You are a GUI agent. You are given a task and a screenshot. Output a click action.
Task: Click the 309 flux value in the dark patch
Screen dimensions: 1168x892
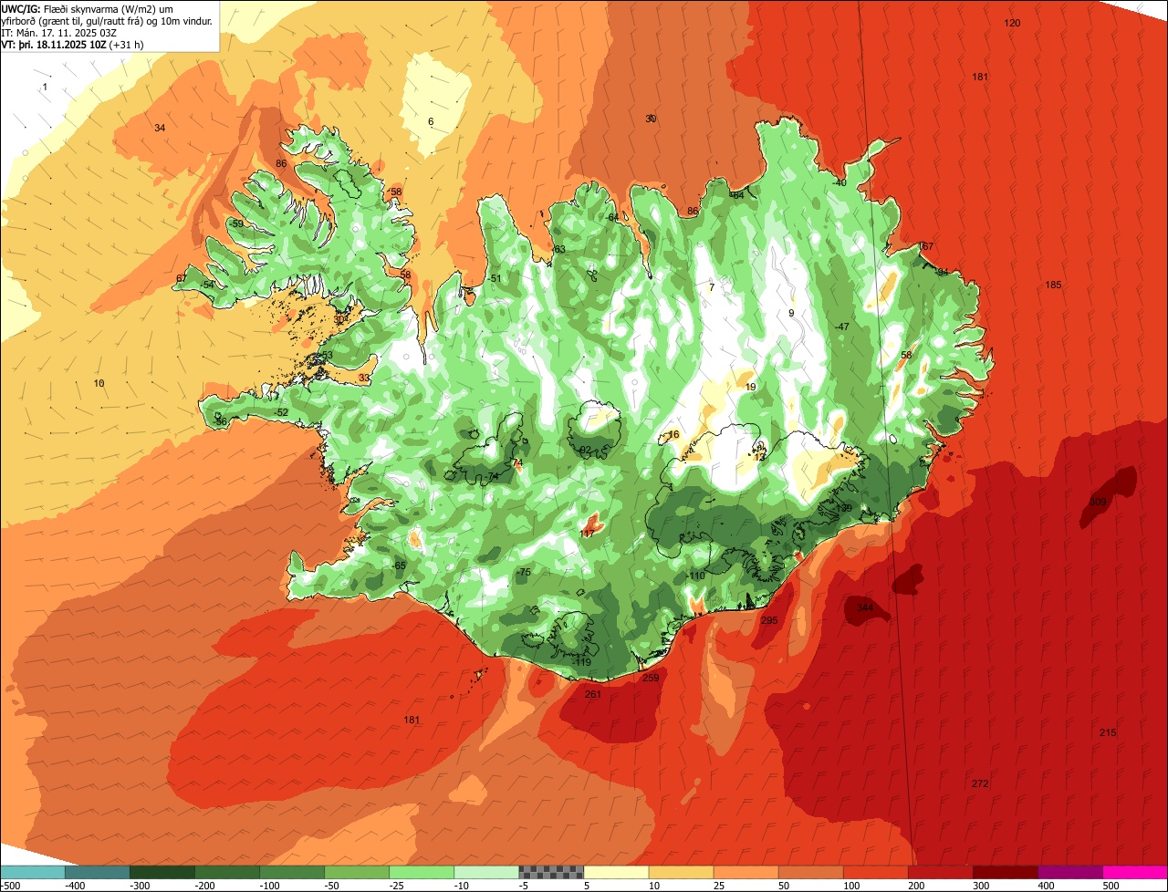[1098, 503]
